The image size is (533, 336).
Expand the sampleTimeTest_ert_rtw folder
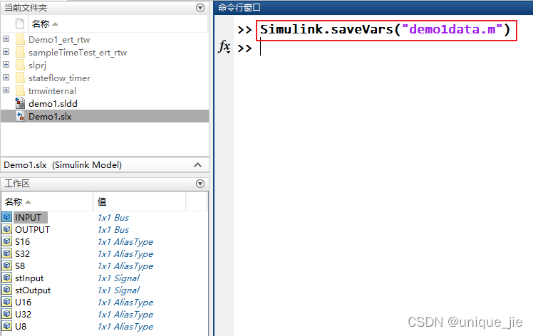[x=6, y=52]
